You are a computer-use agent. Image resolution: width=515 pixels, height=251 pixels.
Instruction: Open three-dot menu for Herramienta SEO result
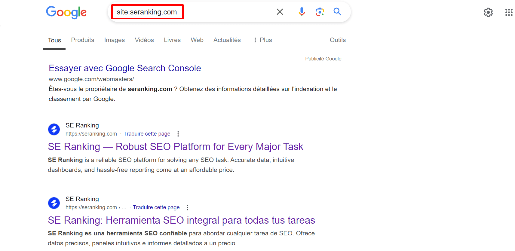187,207
